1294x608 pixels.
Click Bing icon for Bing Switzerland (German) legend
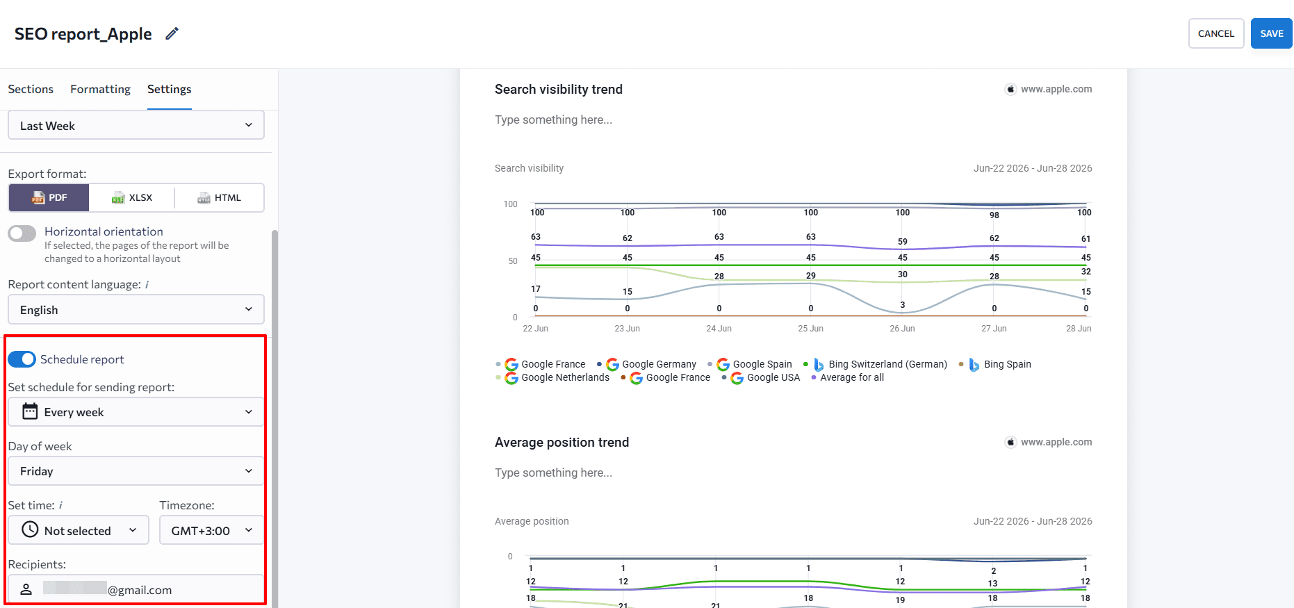(x=819, y=364)
